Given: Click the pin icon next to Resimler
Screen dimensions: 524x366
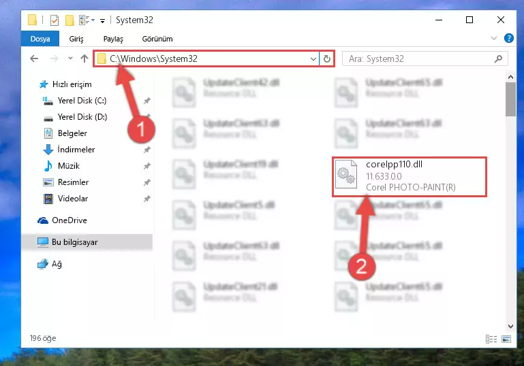Looking at the screenshot, I should coord(147,182).
